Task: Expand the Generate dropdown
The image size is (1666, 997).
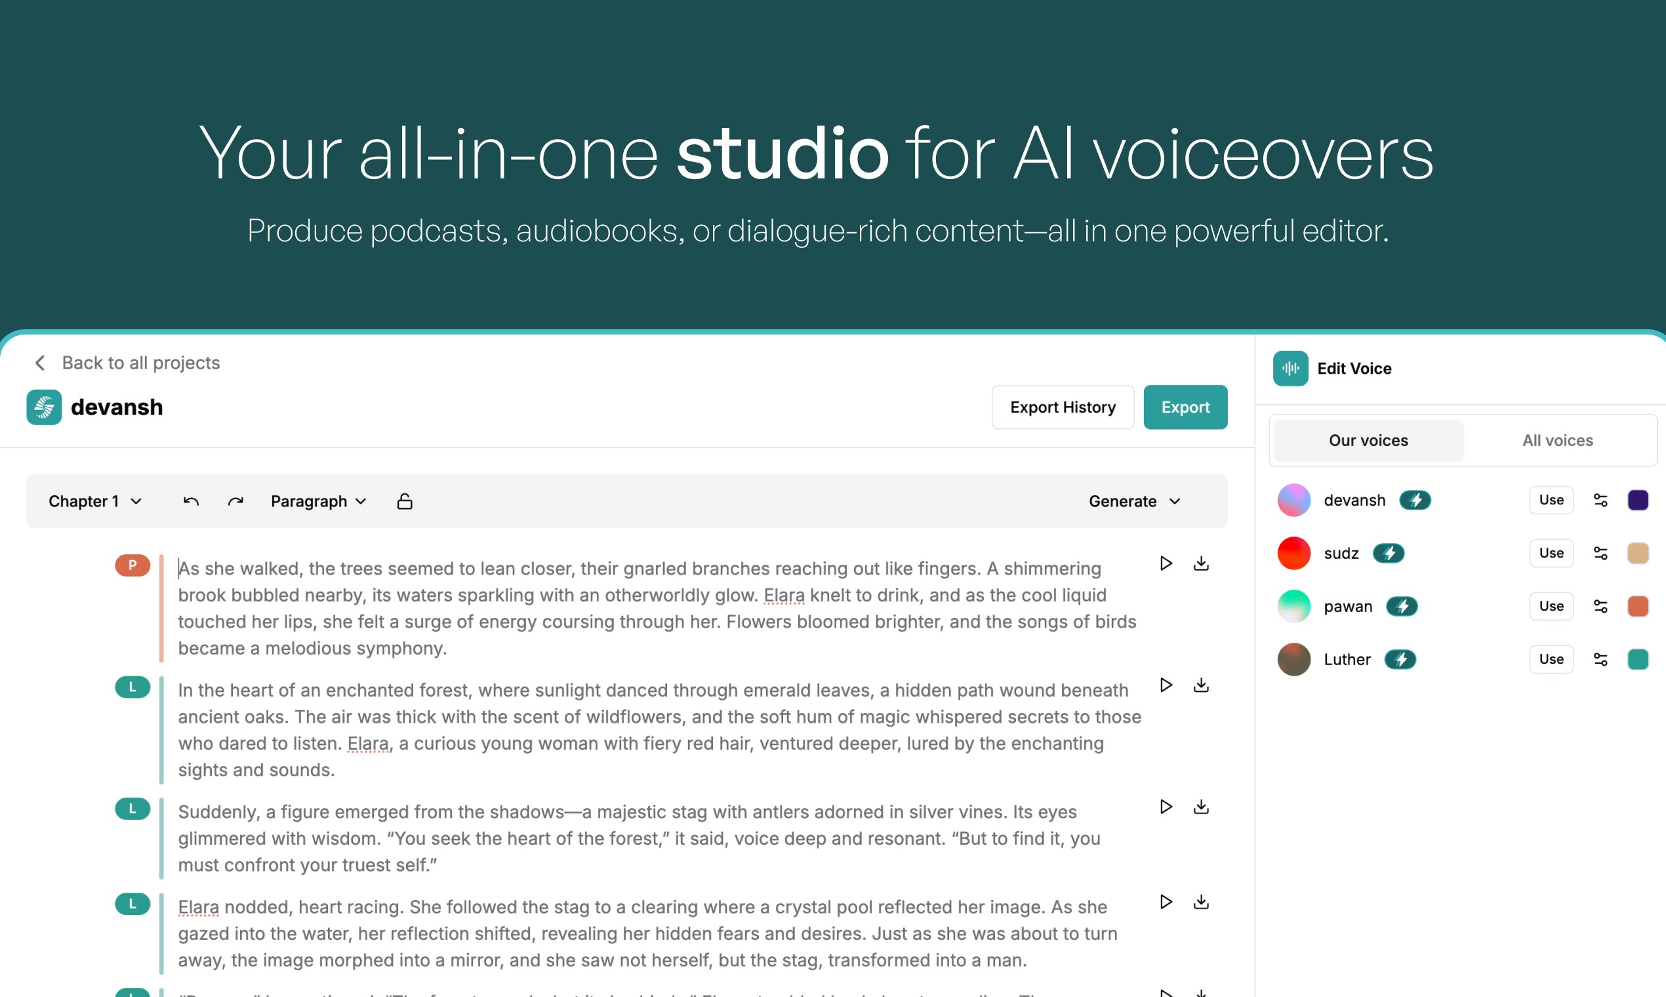Action: [1134, 501]
